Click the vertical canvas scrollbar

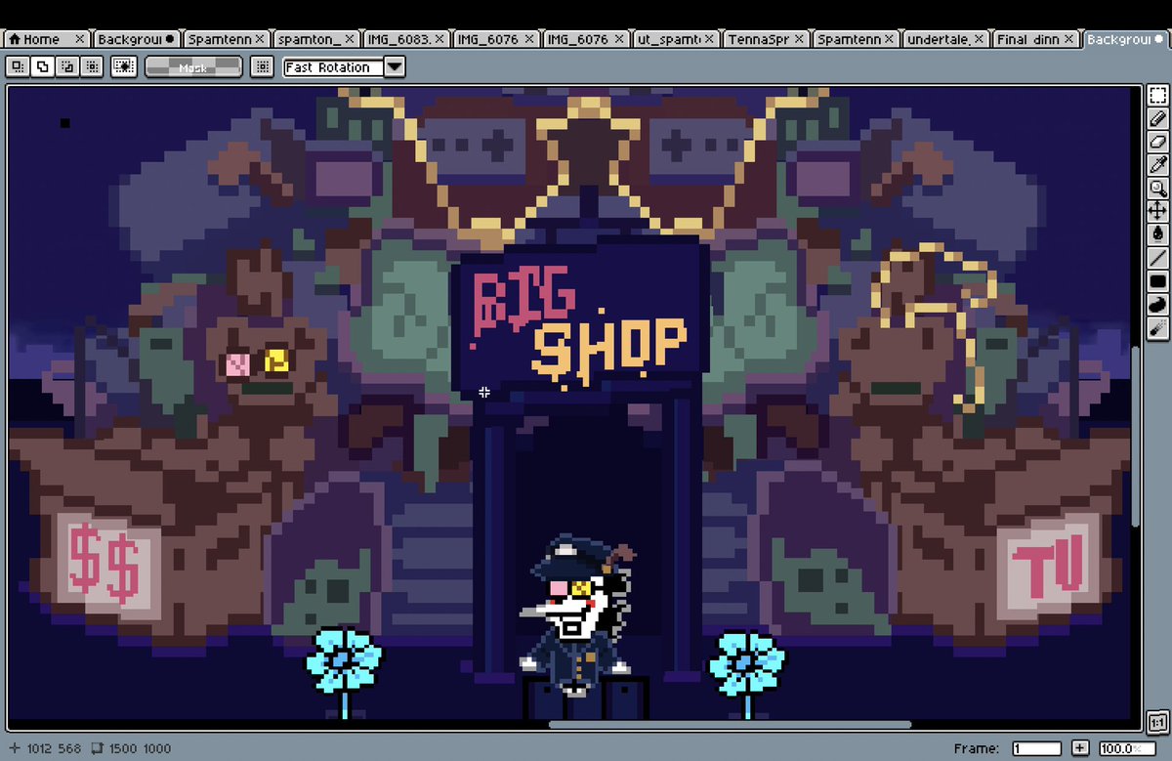point(1136,436)
